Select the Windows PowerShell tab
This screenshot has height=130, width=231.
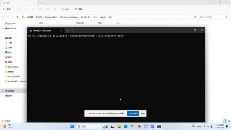(x=46, y=31)
